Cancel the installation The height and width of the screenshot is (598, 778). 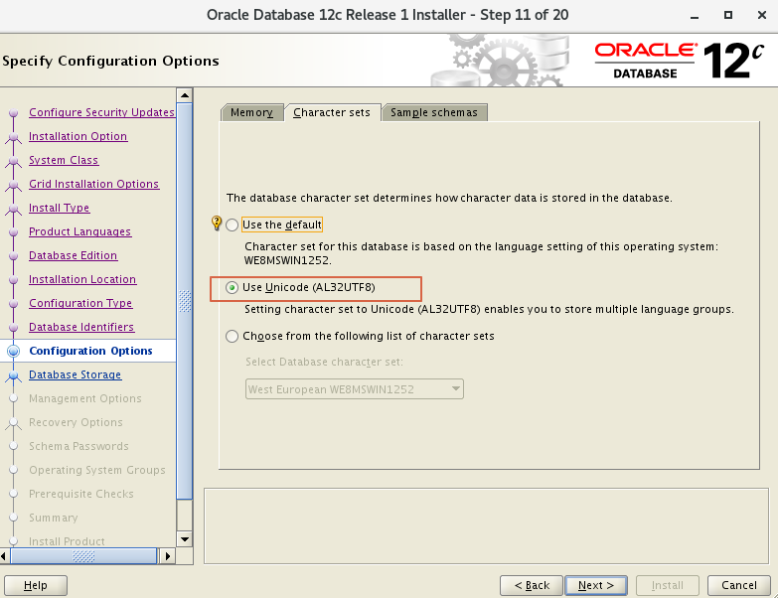click(x=739, y=585)
